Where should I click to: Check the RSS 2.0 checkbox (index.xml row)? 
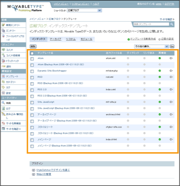pyautogui.click(x=32, y=90)
